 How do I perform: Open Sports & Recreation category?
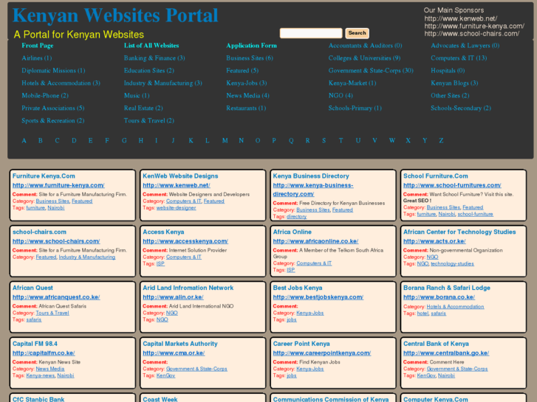(x=52, y=120)
